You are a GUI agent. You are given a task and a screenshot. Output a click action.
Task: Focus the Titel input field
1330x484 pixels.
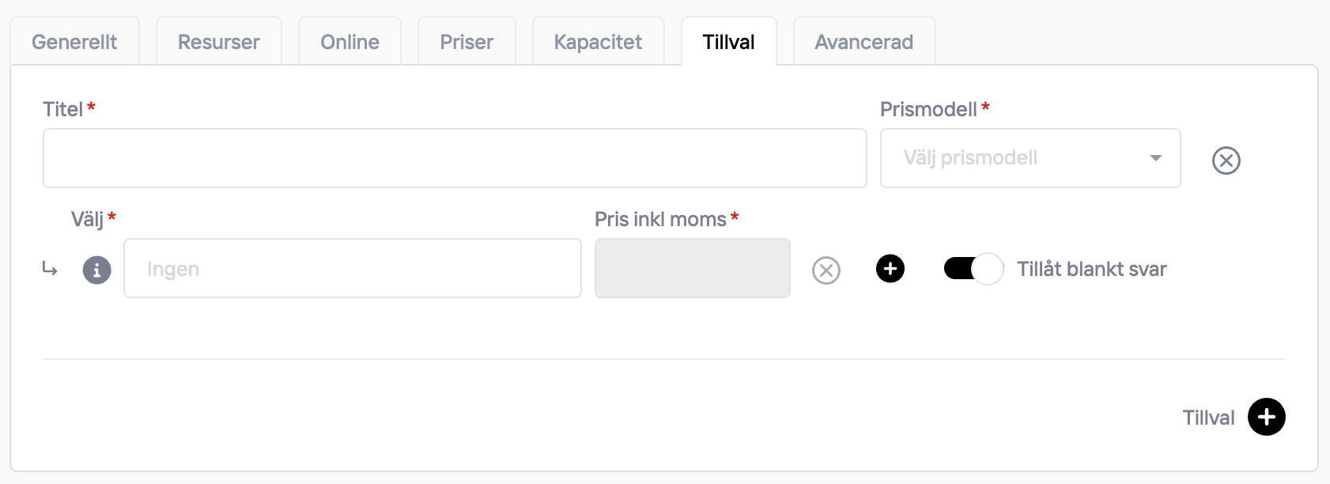[x=455, y=158]
